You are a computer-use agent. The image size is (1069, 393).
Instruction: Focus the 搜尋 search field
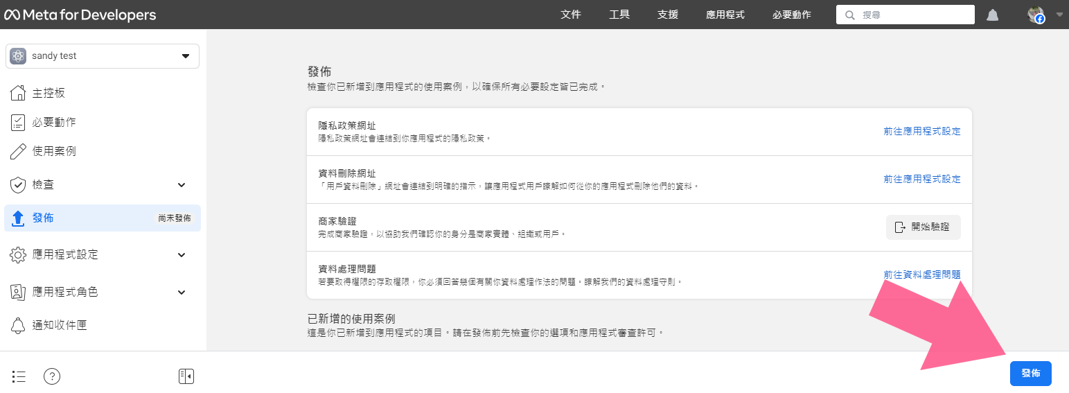[905, 15]
